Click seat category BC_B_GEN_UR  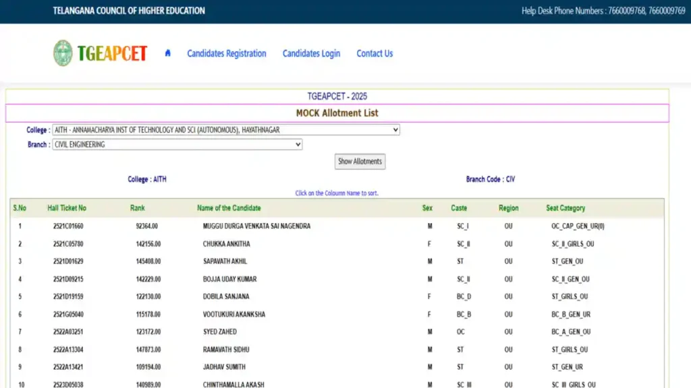coord(571,314)
